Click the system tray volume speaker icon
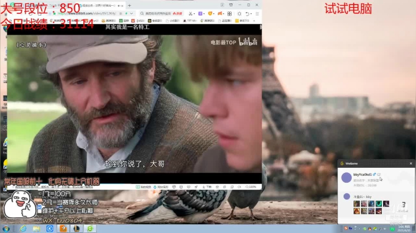 pos(385,228)
